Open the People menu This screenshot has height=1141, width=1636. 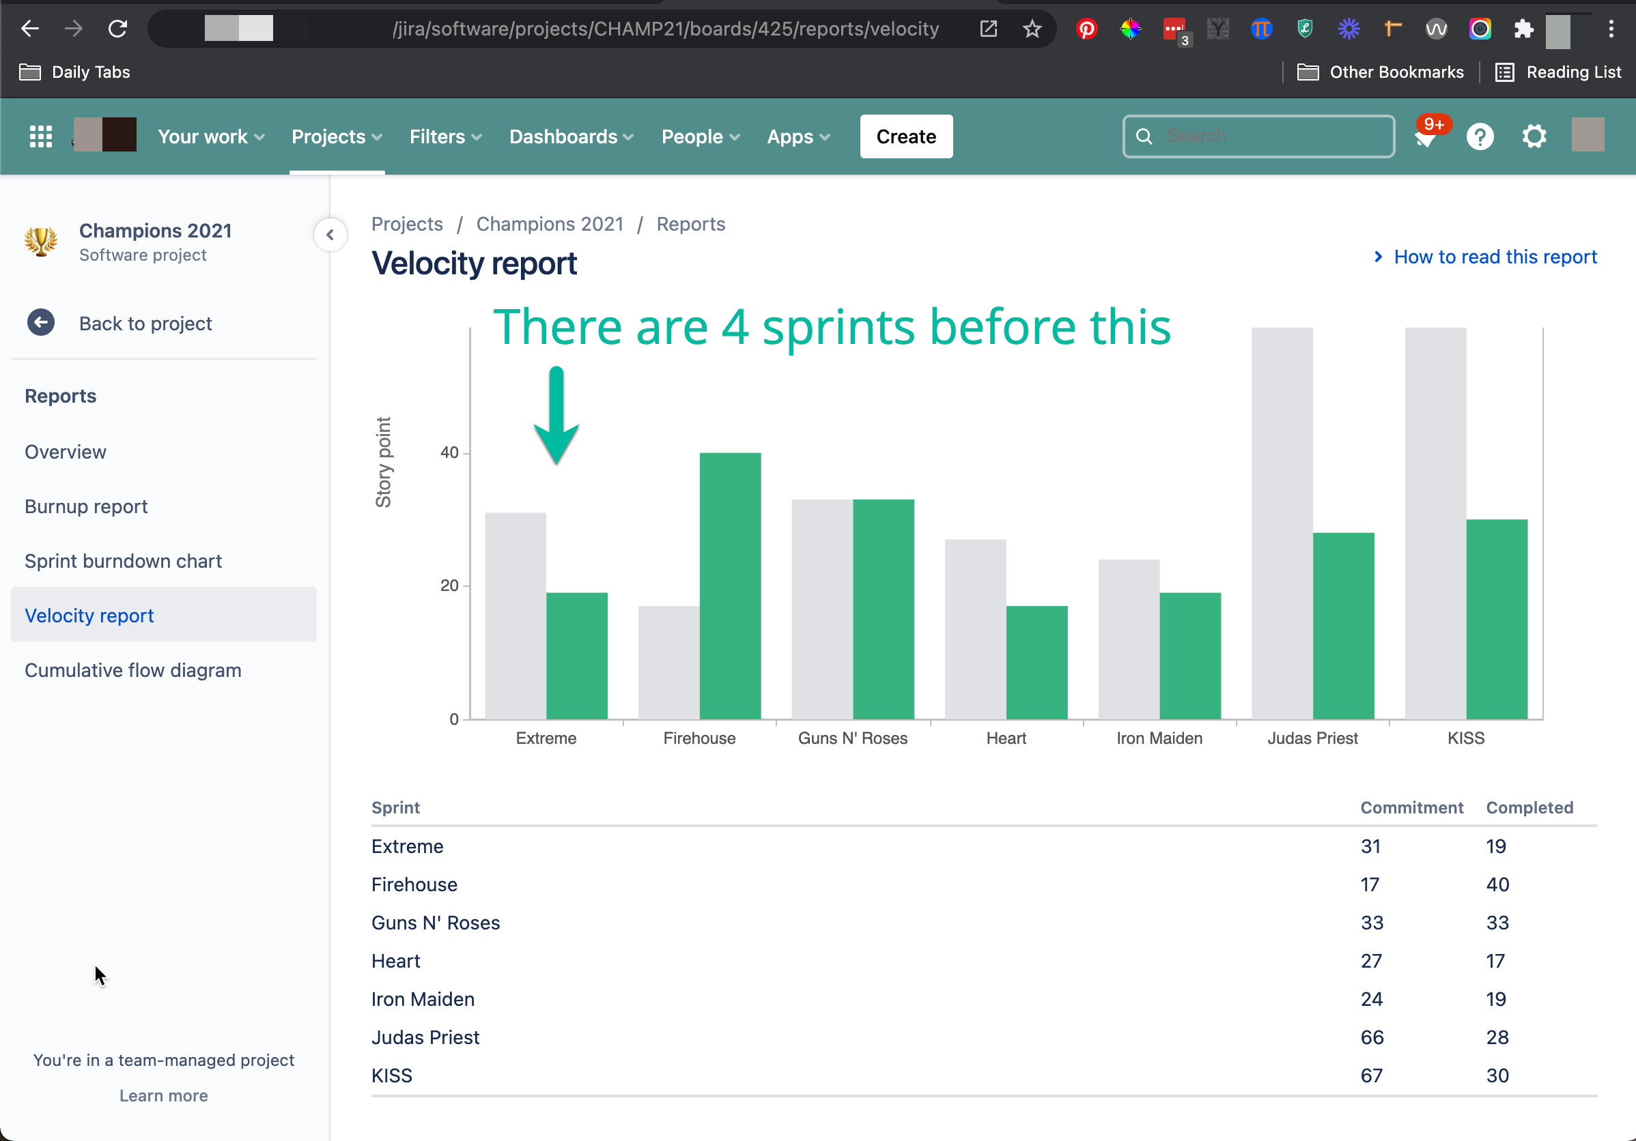click(x=699, y=136)
